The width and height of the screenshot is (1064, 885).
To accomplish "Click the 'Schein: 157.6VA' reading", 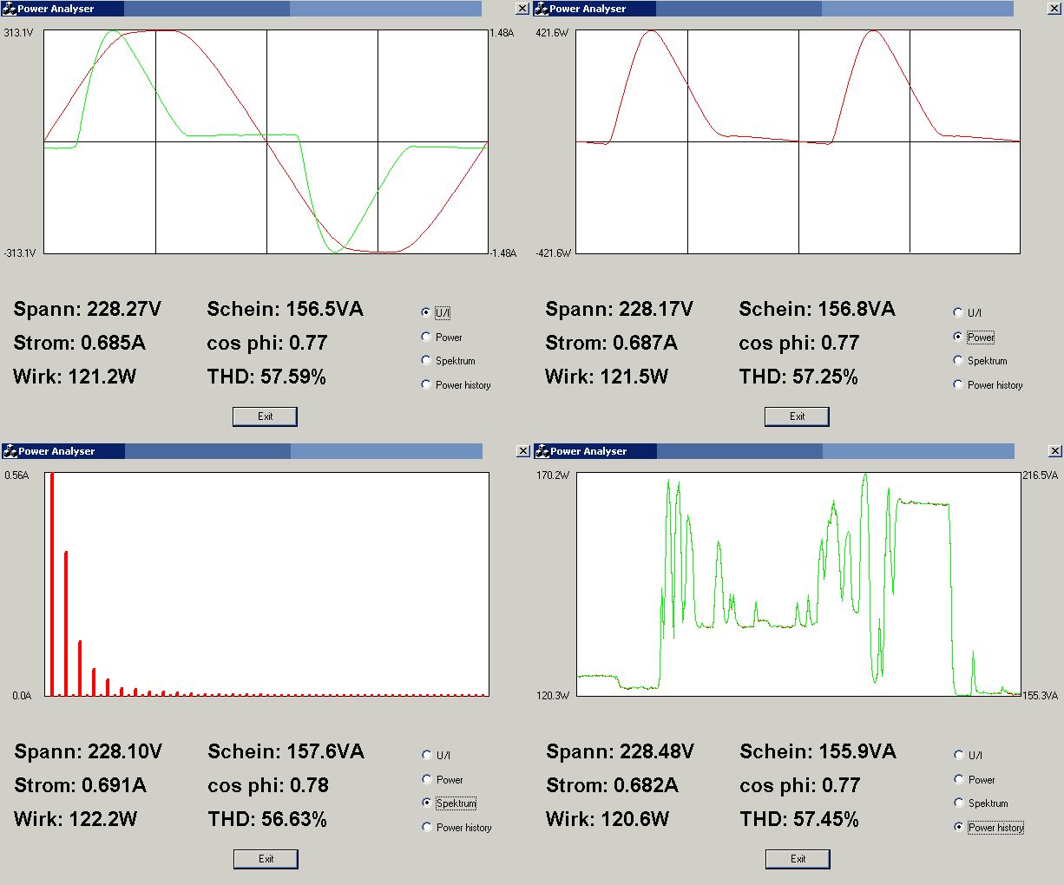I will pos(286,751).
